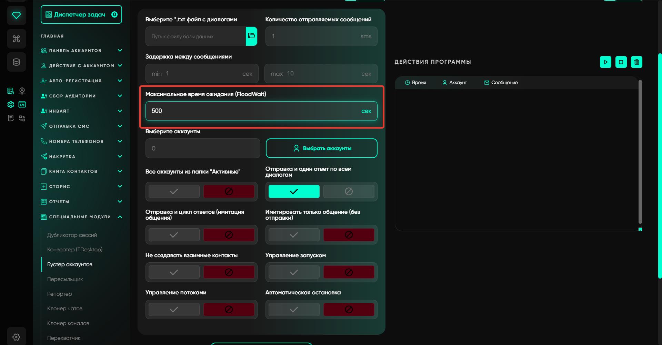662x345 pixels.
Task: Open the command key icon panel
Action: pos(16,39)
